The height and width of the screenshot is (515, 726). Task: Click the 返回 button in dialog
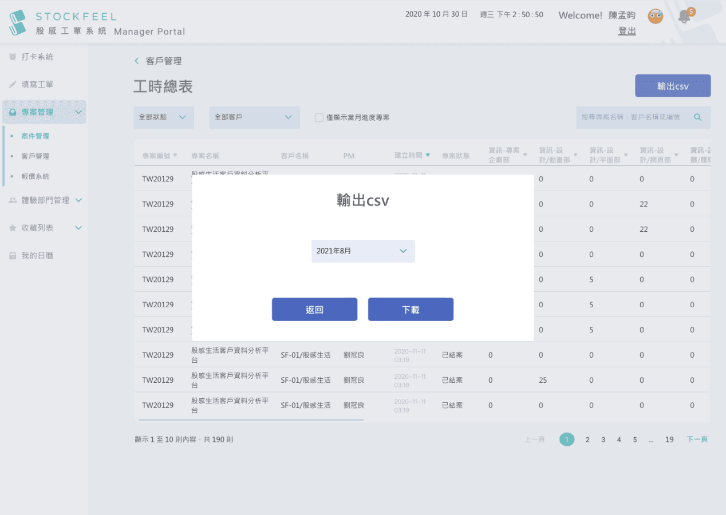tap(314, 310)
